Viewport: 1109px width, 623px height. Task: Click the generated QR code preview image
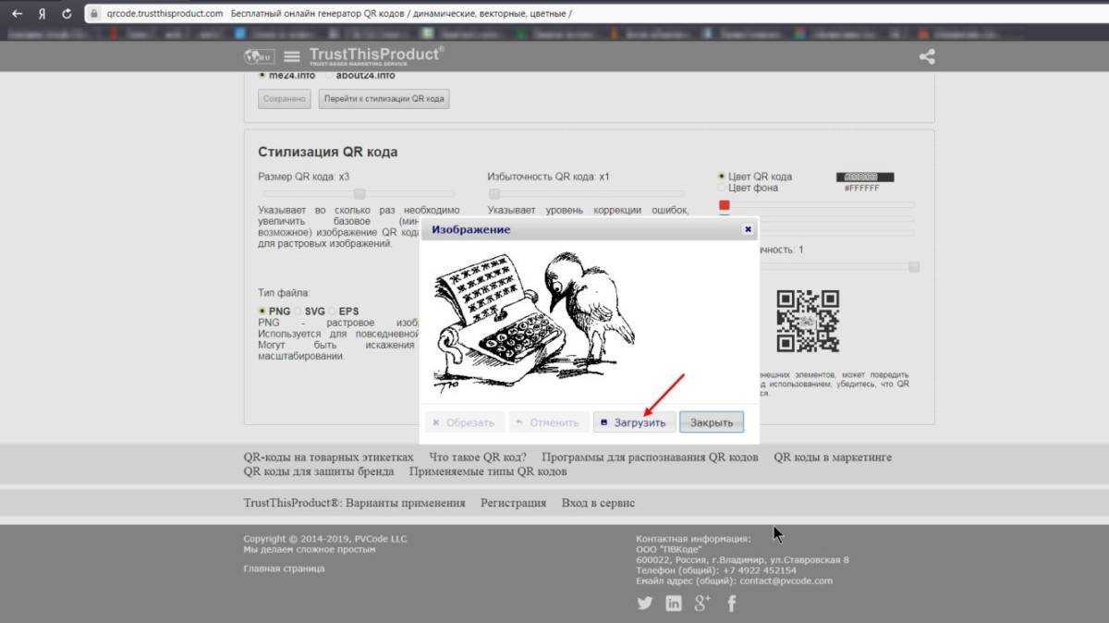pyautogui.click(x=807, y=321)
